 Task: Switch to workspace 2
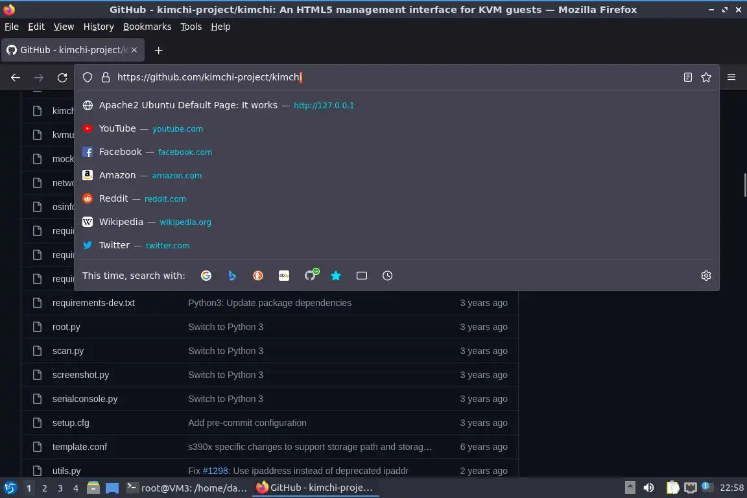[x=44, y=488]
